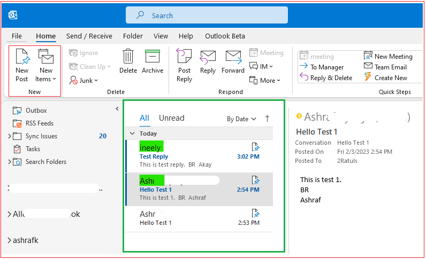
Task: Open the Test Reply message at 3:02 PM
Action: [x=200, y=156]
